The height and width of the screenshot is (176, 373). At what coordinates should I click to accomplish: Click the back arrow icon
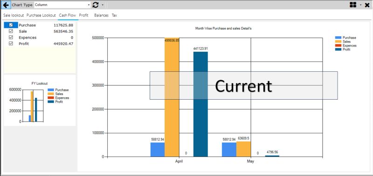coord(6,5)
